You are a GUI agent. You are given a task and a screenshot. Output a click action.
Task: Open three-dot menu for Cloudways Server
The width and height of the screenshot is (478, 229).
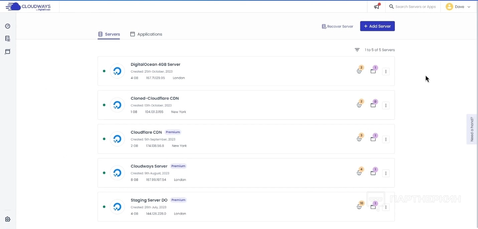[x=386, y=173]
